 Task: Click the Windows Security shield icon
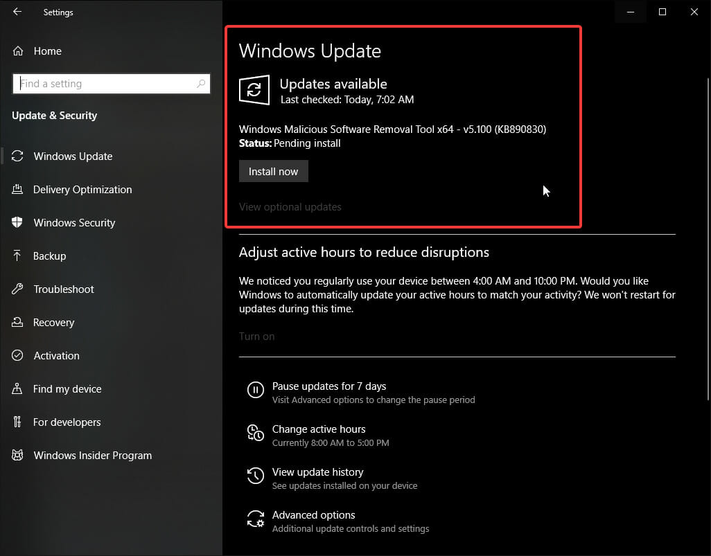tap(17, 222)
